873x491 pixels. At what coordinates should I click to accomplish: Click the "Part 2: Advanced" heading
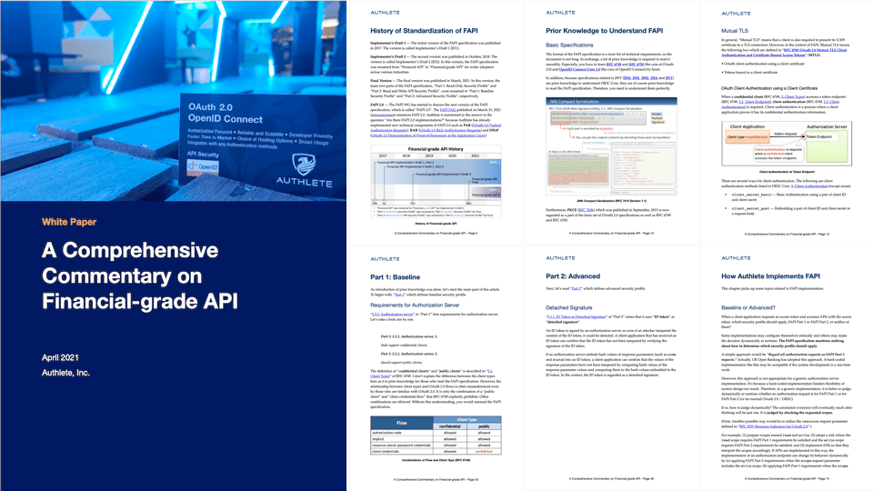click(x=573, y=276)
